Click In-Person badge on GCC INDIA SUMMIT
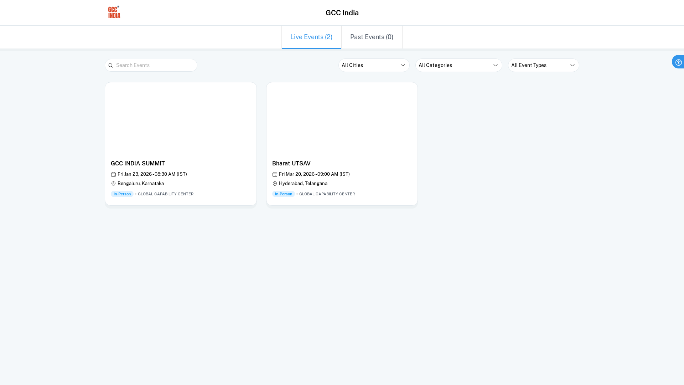684x385 pixels. [122, 194]
